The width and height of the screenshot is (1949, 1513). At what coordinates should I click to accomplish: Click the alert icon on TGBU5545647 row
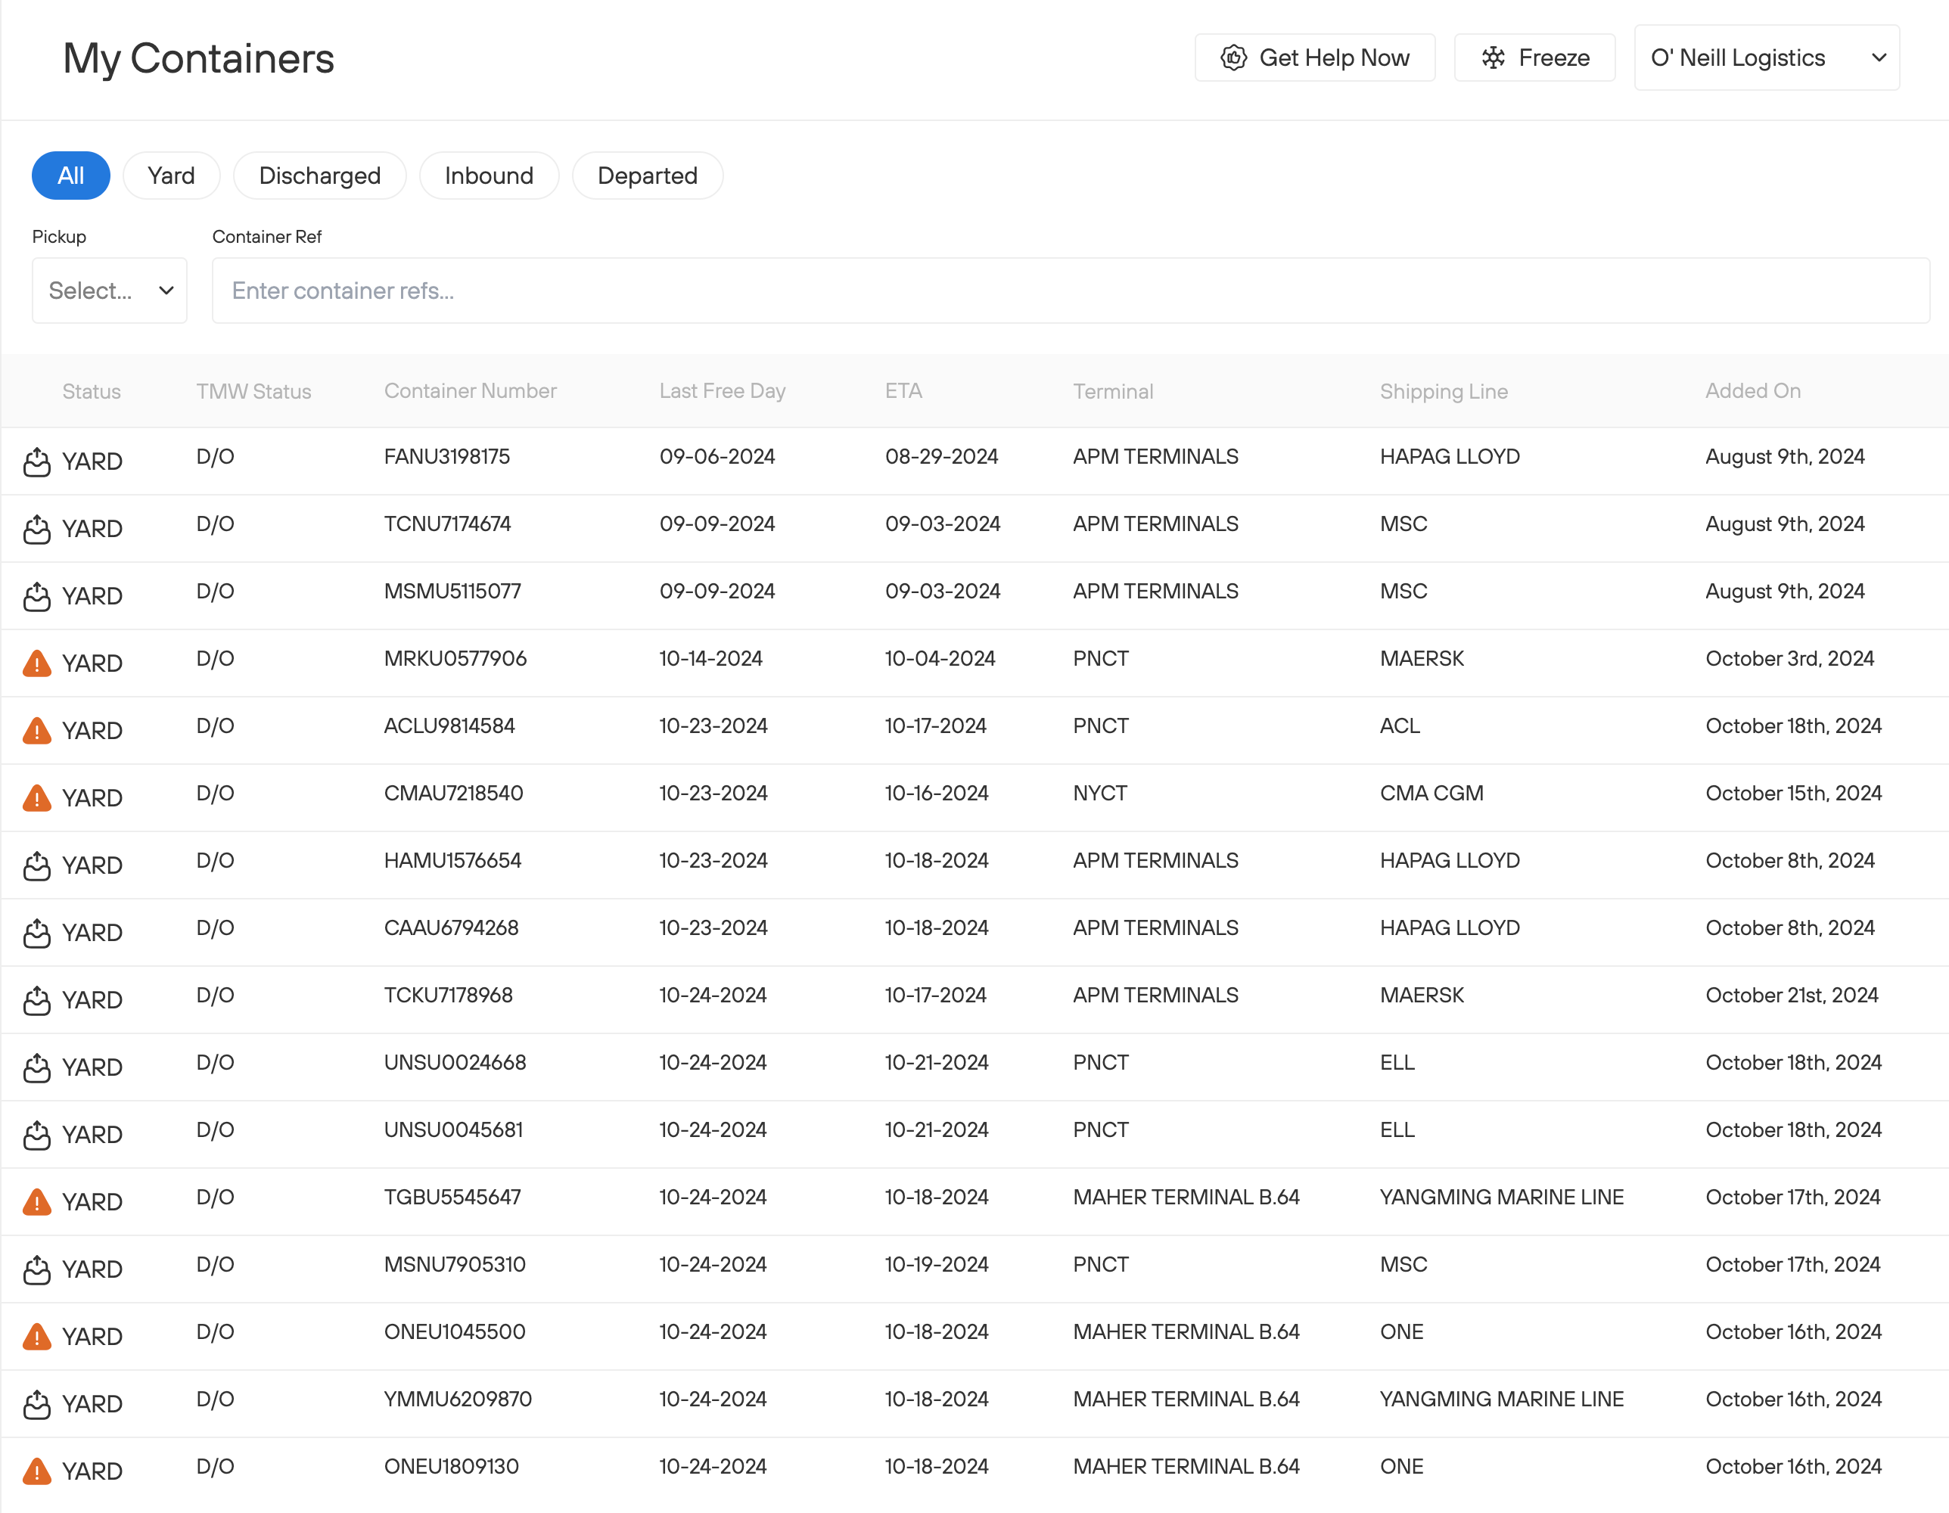pyautogui.click(x=36, y=1201)
